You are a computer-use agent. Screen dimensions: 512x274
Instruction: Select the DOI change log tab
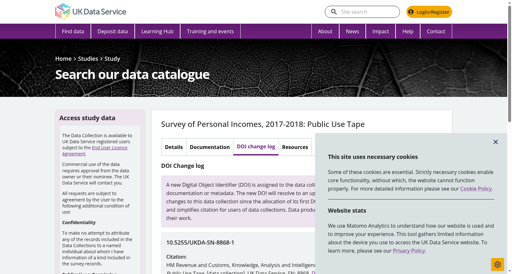(x=256, y=147)
